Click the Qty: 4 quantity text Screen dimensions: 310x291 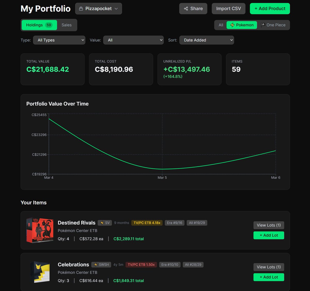pyautogui.click(x=63, y=239)
